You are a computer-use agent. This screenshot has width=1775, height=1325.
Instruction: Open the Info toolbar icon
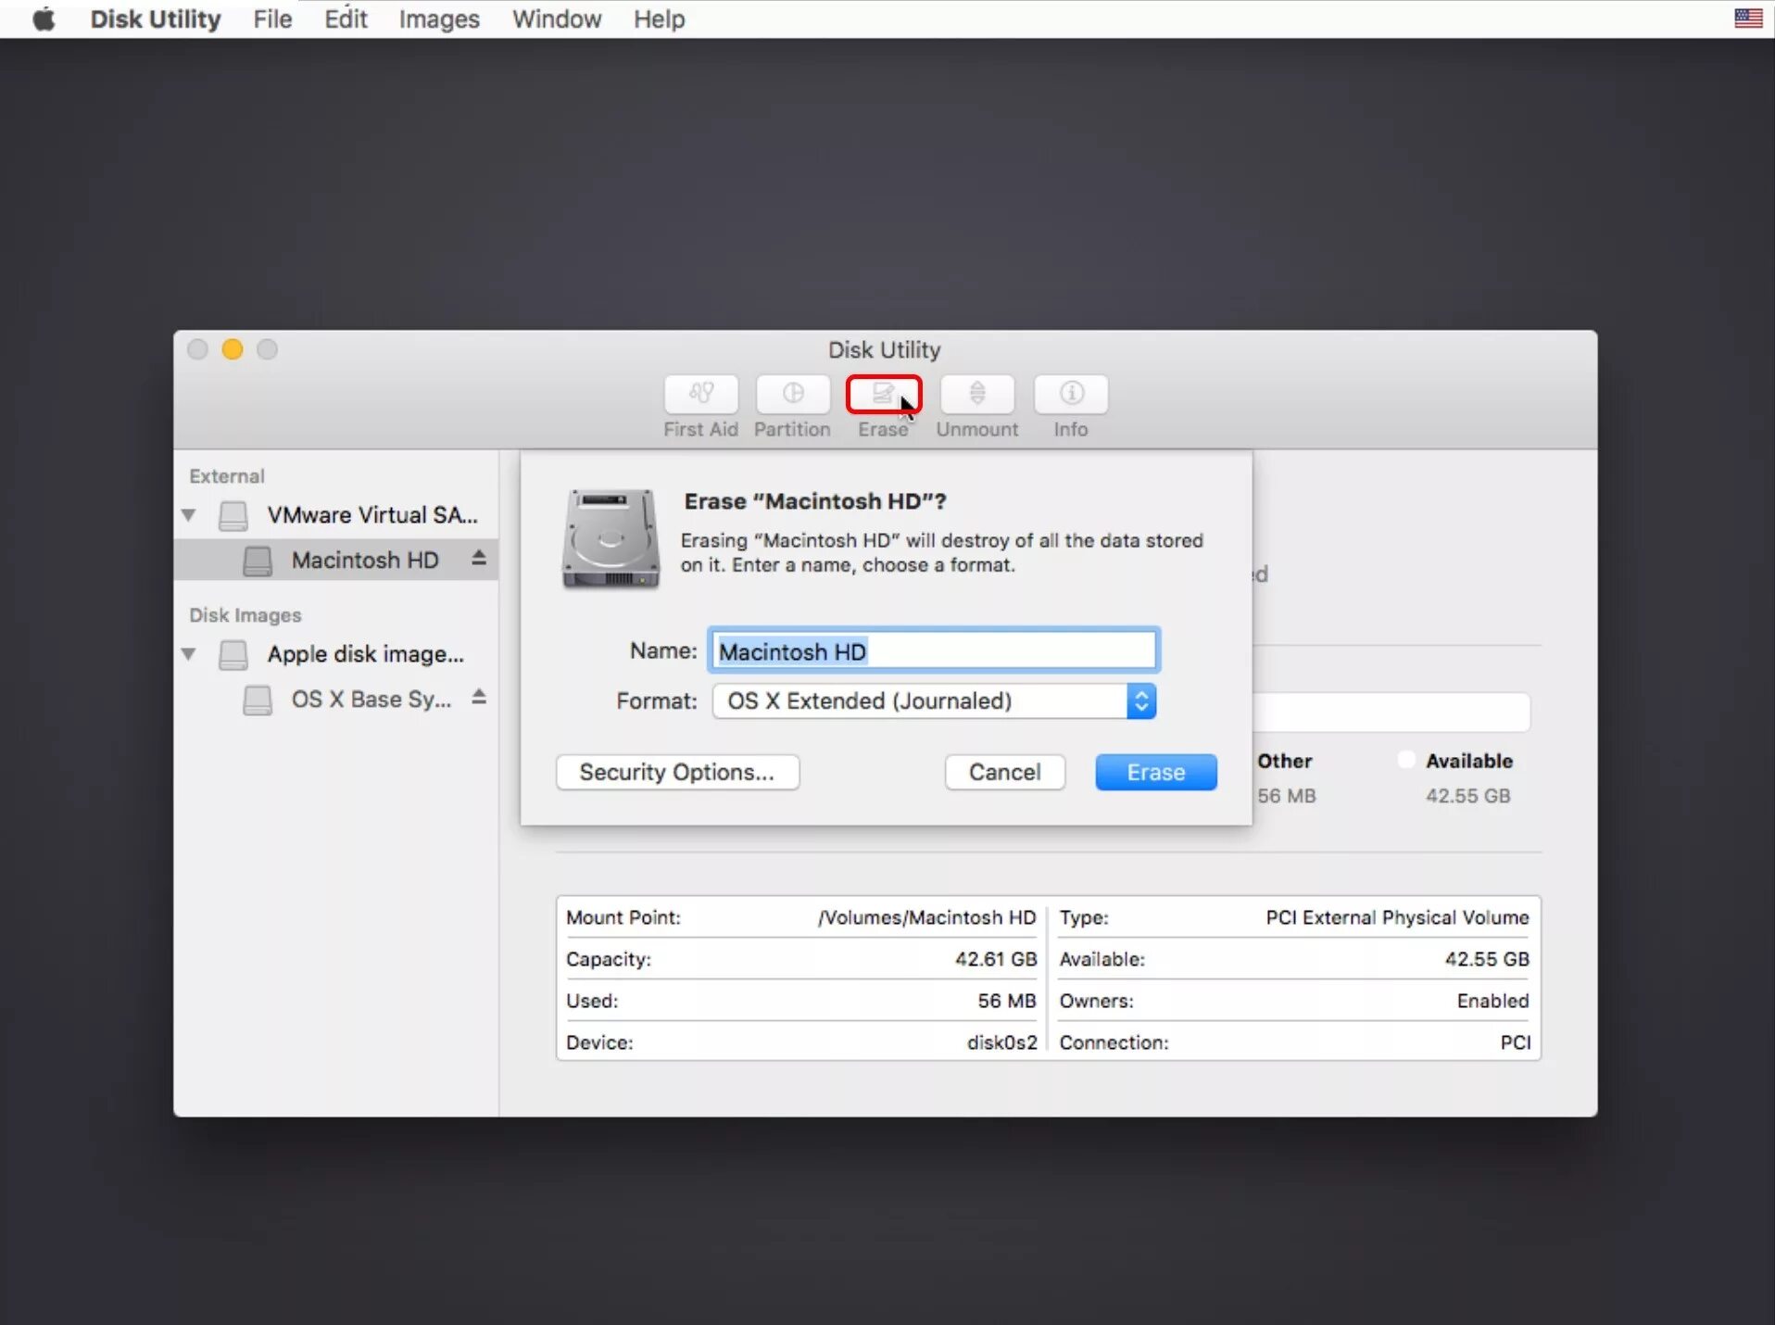point(1071,394)
